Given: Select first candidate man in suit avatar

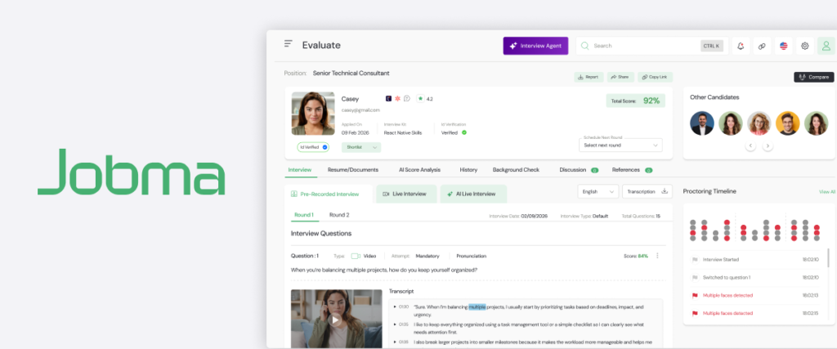Looking at the screenshot, I should coord(702,123).
